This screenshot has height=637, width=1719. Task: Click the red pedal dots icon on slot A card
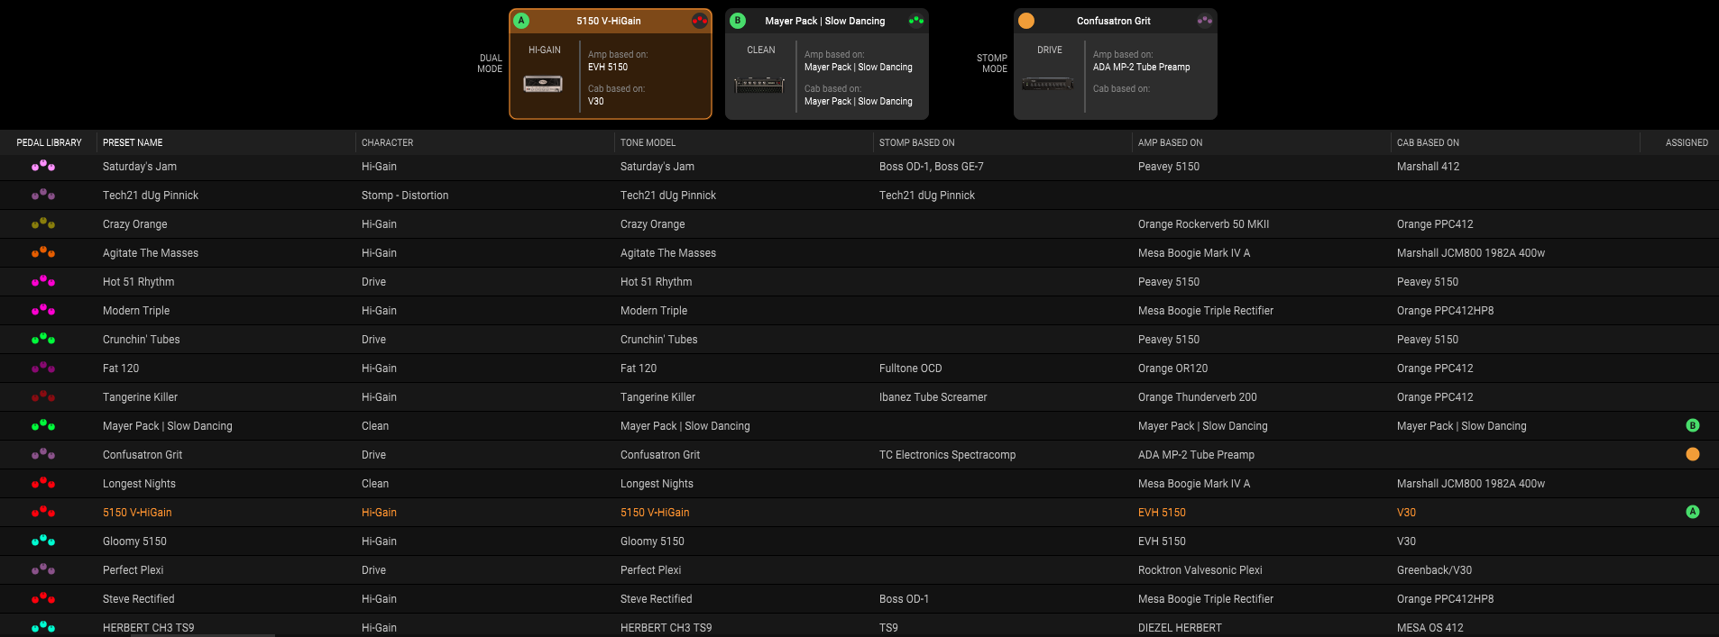[700, 21]
